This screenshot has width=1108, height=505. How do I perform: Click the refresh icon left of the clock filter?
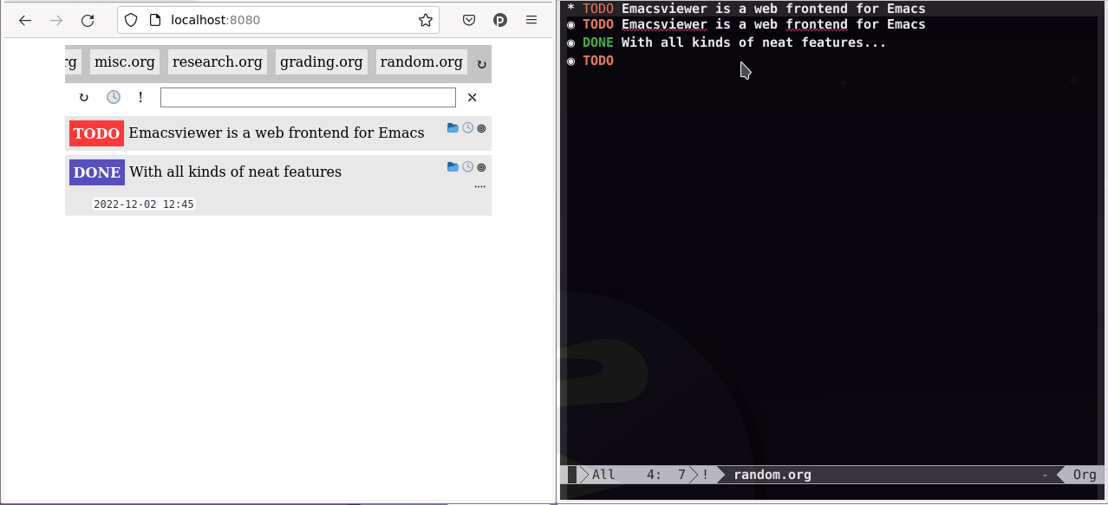84,97
